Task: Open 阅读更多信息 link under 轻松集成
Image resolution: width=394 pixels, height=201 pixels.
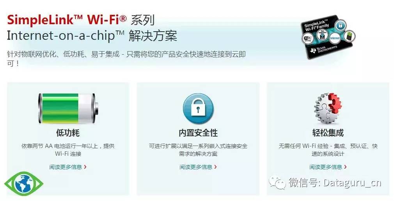Action: (326, 167)
